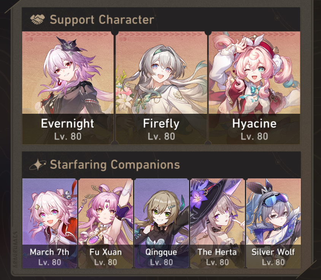View The Herta companion card

[218, 223]
